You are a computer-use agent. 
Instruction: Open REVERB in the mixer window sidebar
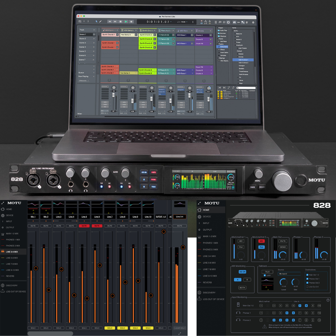10,276
